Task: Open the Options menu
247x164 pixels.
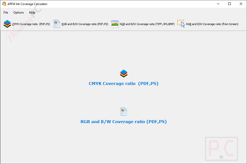Action: (x=19, y=12)
